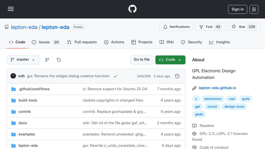The width and height of the screenshot is (265, 149).
Task: Click folder icon beside .github/workflows
Action: click(13, 89)
